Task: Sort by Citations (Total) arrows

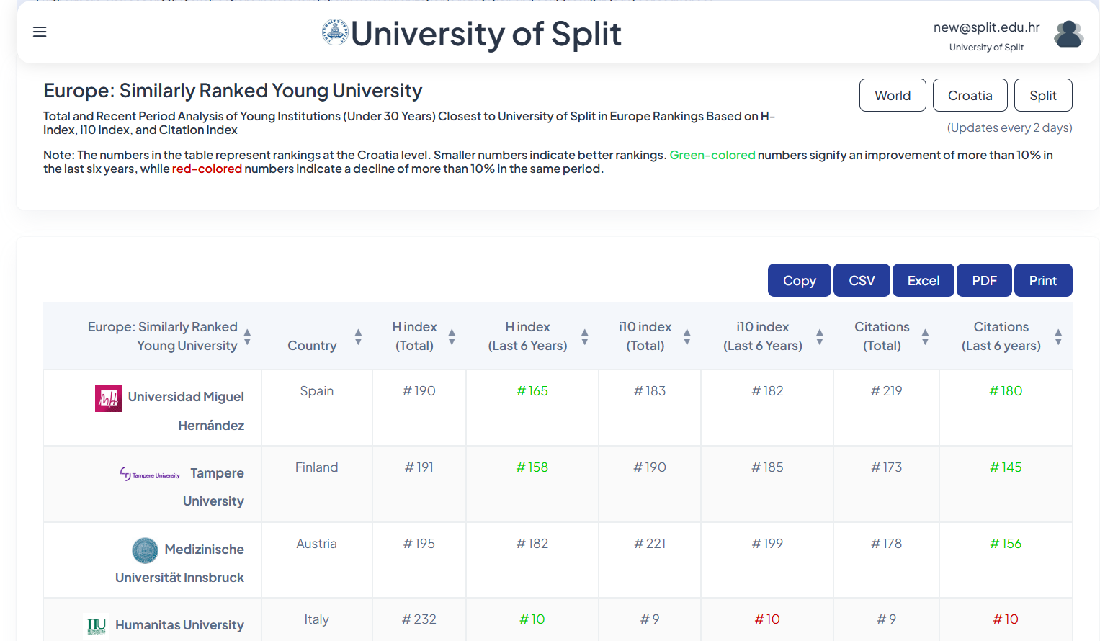Action: [x=925, y=336]
